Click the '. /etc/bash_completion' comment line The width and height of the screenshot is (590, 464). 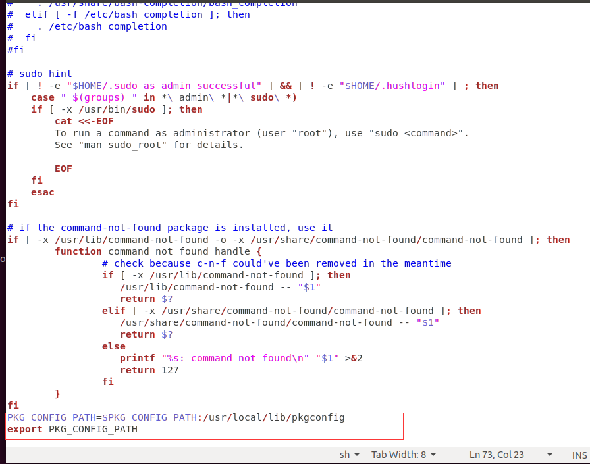[87, 27]
